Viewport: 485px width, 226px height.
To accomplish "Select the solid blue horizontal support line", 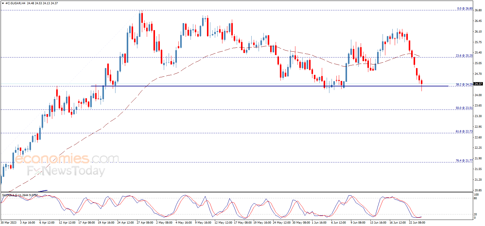I will [x=270, y=86].
